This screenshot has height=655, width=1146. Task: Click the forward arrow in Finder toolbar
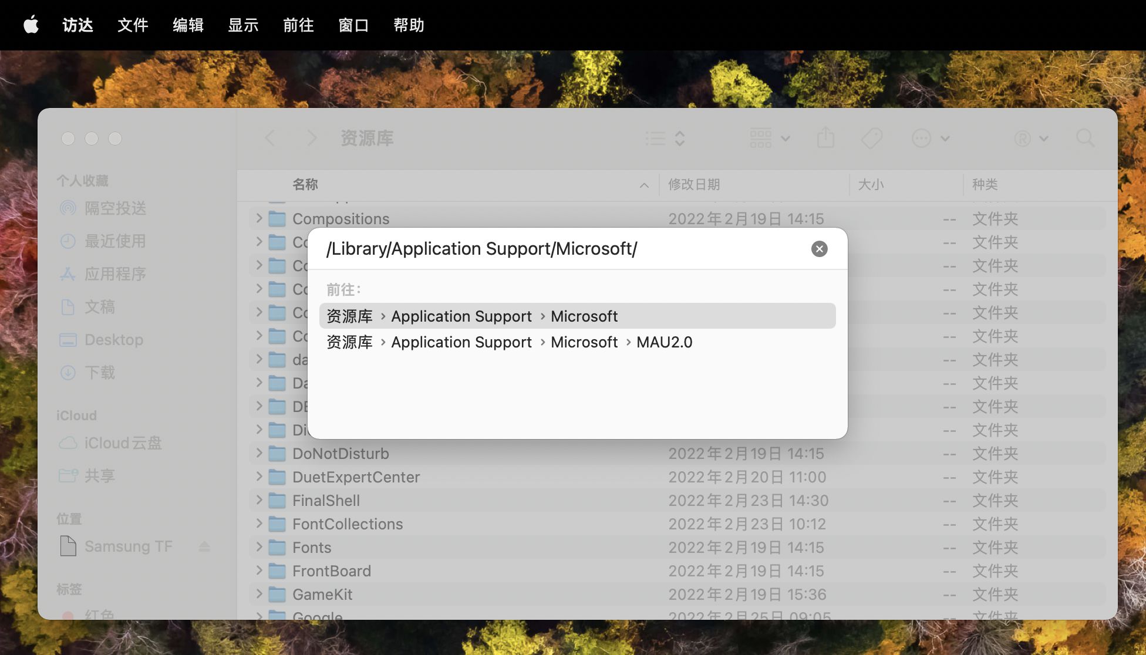pos(312,139)
